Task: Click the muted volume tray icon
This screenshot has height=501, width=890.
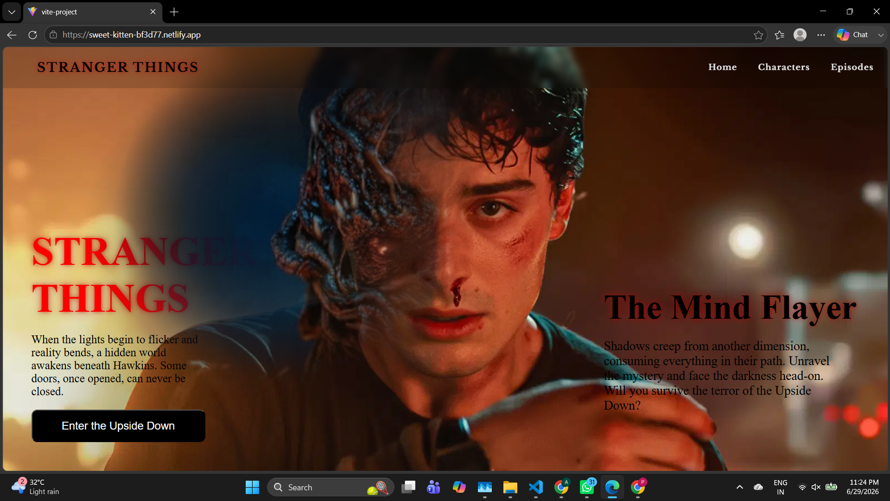Action: (x=816, y=487)
